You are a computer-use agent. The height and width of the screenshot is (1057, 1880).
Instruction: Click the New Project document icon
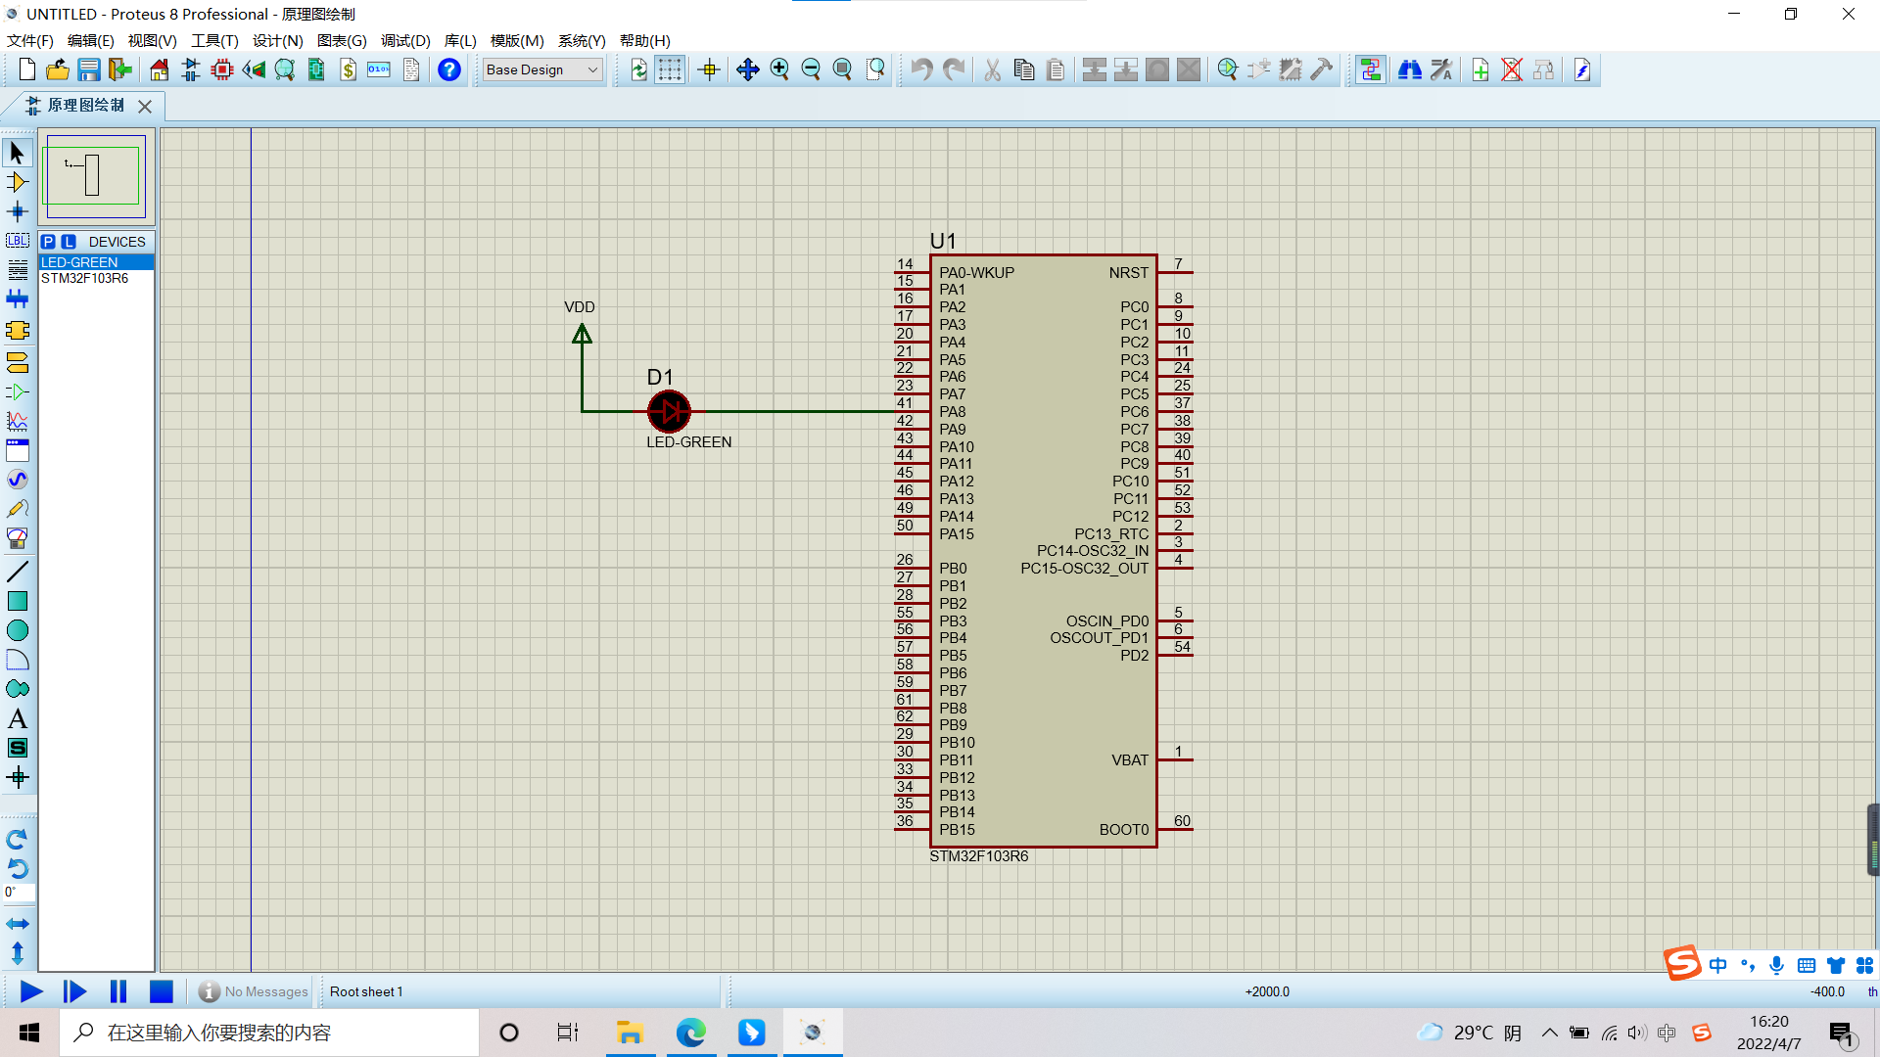pyautogui.click(x=26, y=69)
